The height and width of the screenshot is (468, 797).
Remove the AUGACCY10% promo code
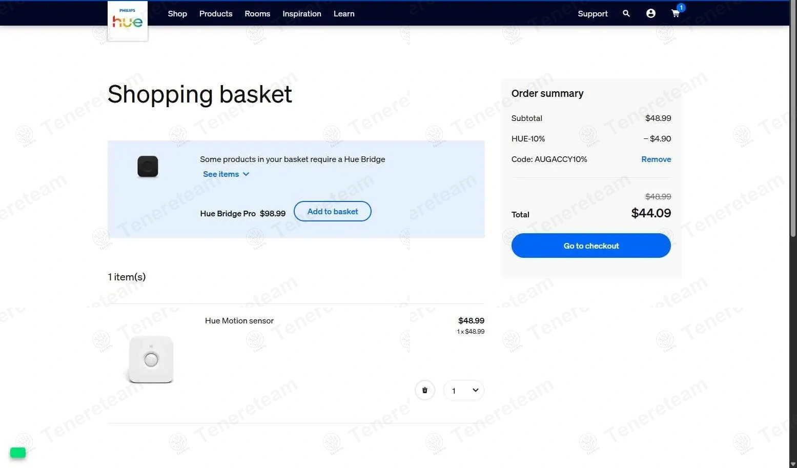click(x=656, y=159)
